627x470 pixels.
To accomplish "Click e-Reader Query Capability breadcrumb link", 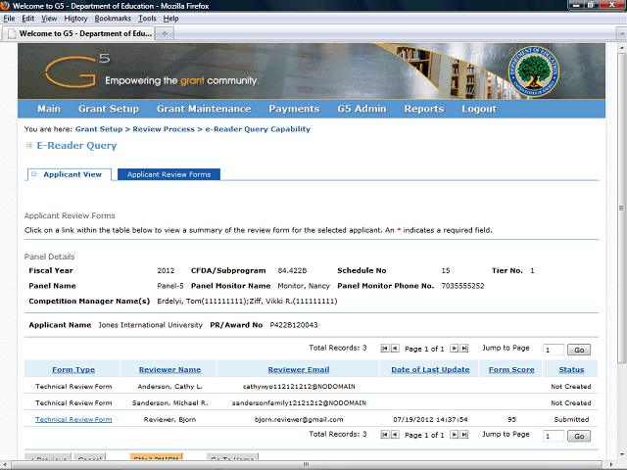I will click(258, 129).
